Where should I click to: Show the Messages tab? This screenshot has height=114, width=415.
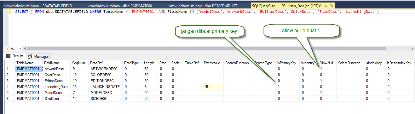point(38,56)
